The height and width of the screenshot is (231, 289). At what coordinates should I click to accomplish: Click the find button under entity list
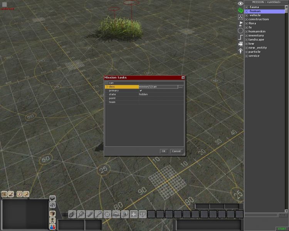click(283, 215)
